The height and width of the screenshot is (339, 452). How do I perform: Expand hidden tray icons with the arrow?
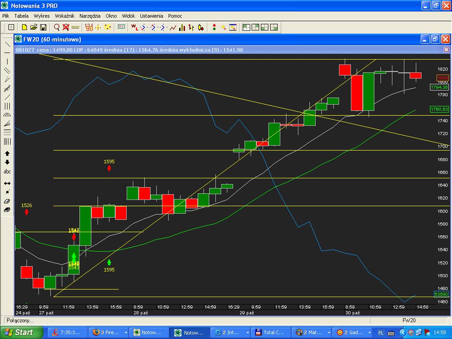click(x=403, y=333)
